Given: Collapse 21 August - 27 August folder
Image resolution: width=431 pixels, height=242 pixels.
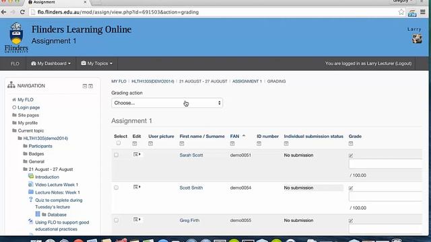Looking at the screenshot, I should coord(26,169).
